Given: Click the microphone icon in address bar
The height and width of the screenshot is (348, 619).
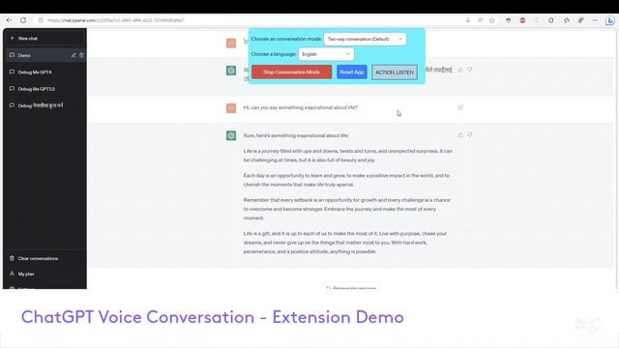Looking at the screenshot, I should click(x=468, y=20).
